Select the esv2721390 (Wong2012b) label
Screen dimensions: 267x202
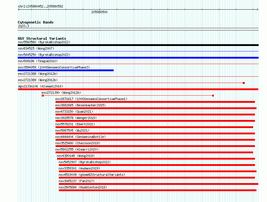tap(61, 93)
